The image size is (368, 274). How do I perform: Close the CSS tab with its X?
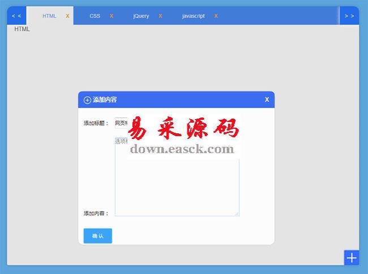[x=112, y=16]
